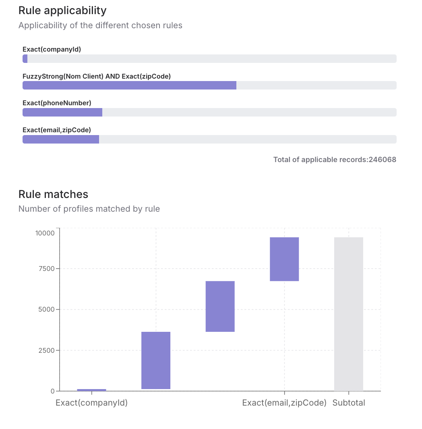Select the 'Exact(email,zipCode)' label above its progress bar

point(57,130)
